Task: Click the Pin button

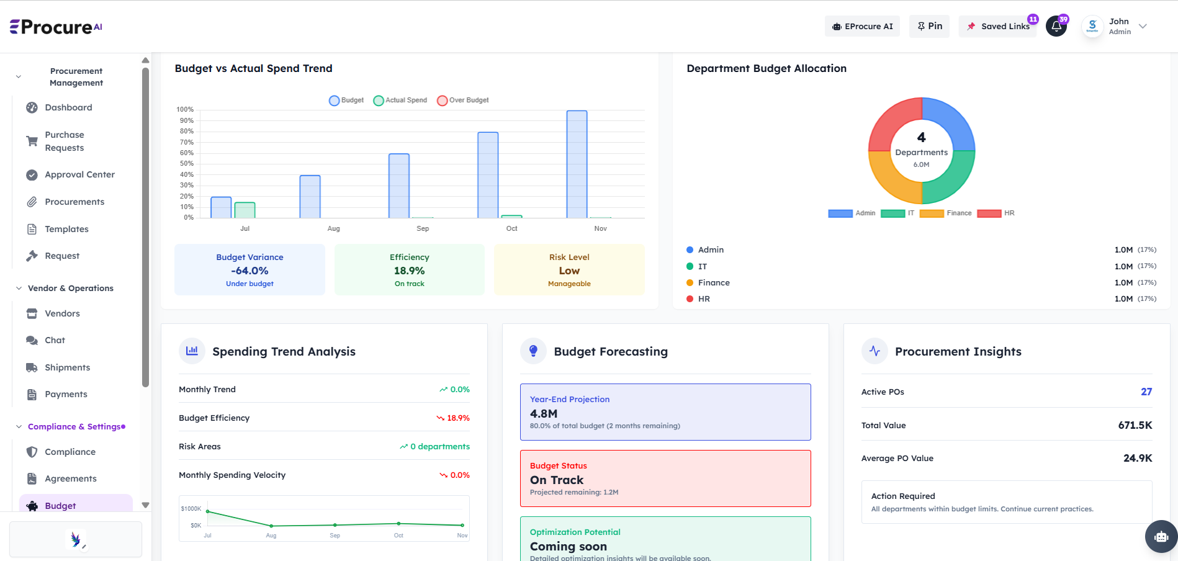Action: point(929,26)
